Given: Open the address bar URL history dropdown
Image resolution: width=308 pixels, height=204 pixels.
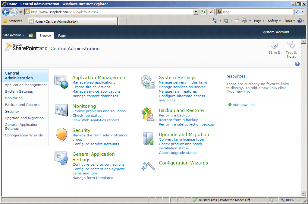Looking at the screenshot, I should (196, 12).
